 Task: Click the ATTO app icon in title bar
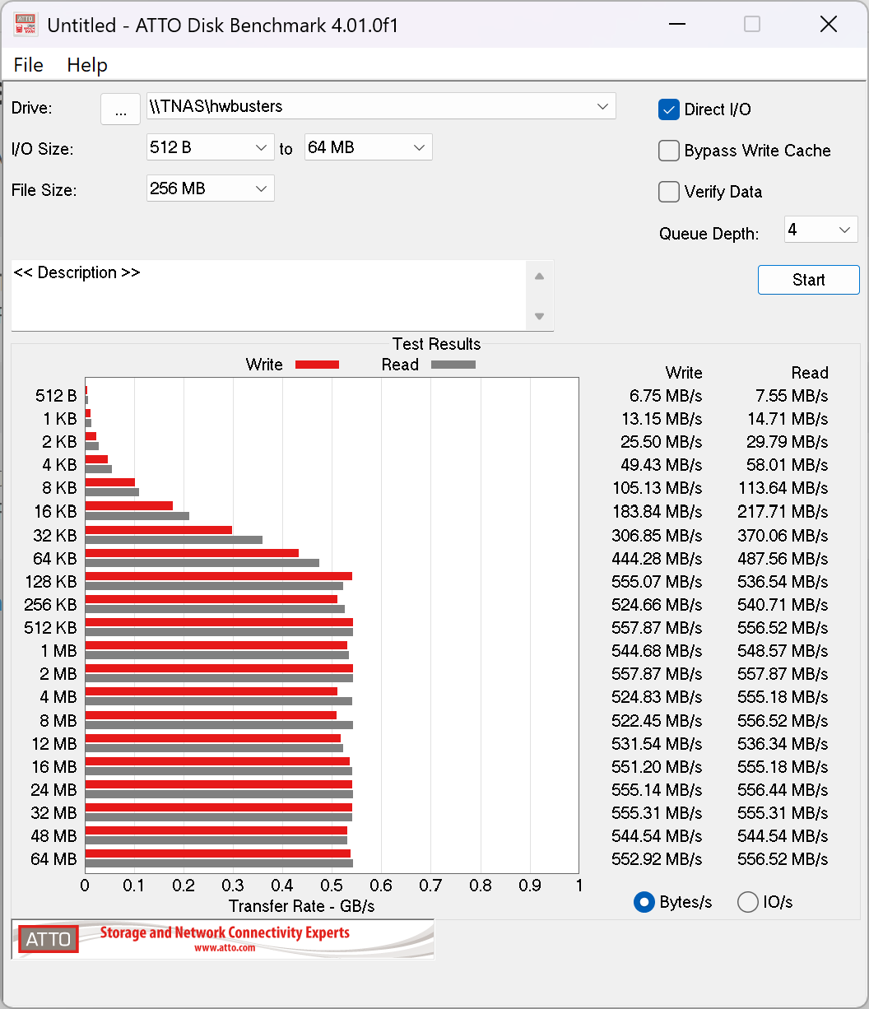pos(26,25)
